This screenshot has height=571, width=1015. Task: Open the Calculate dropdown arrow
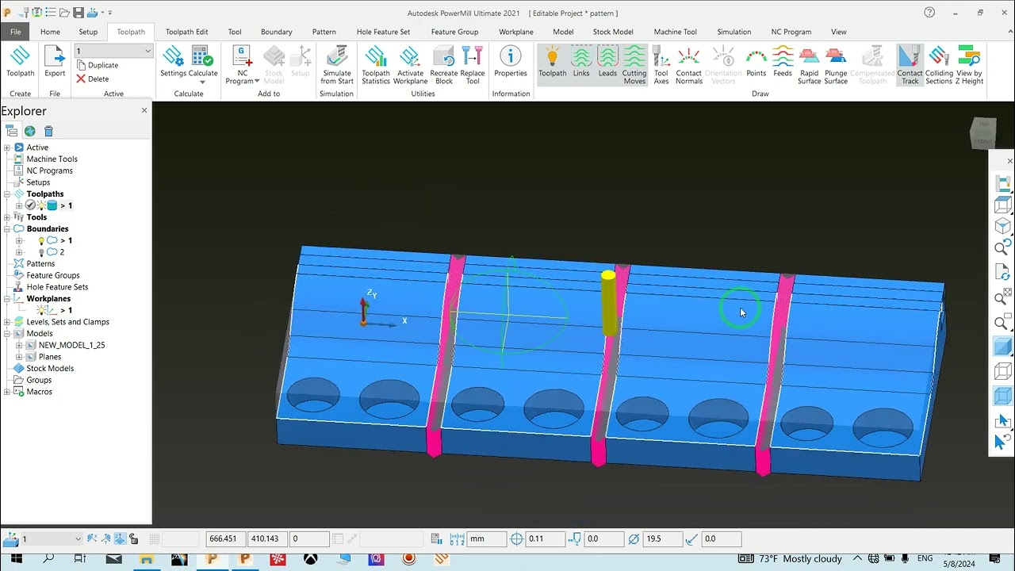coord(202,82)
